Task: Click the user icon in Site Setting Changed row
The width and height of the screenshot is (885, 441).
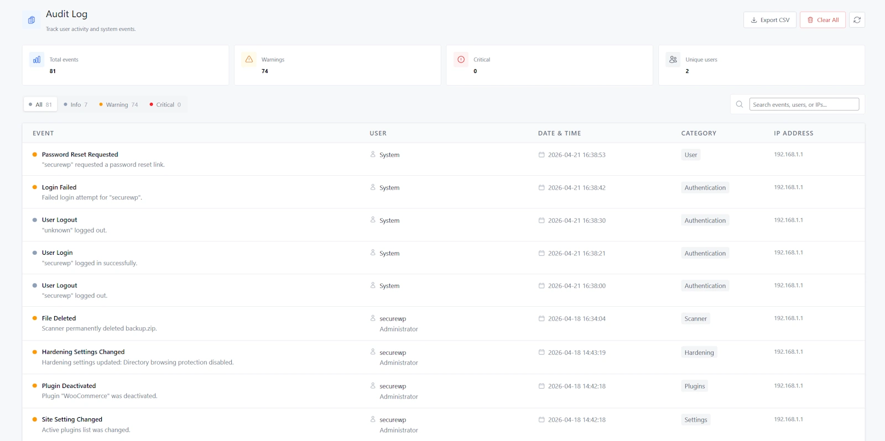Action: pyautogui.click(x=373, y=419)
